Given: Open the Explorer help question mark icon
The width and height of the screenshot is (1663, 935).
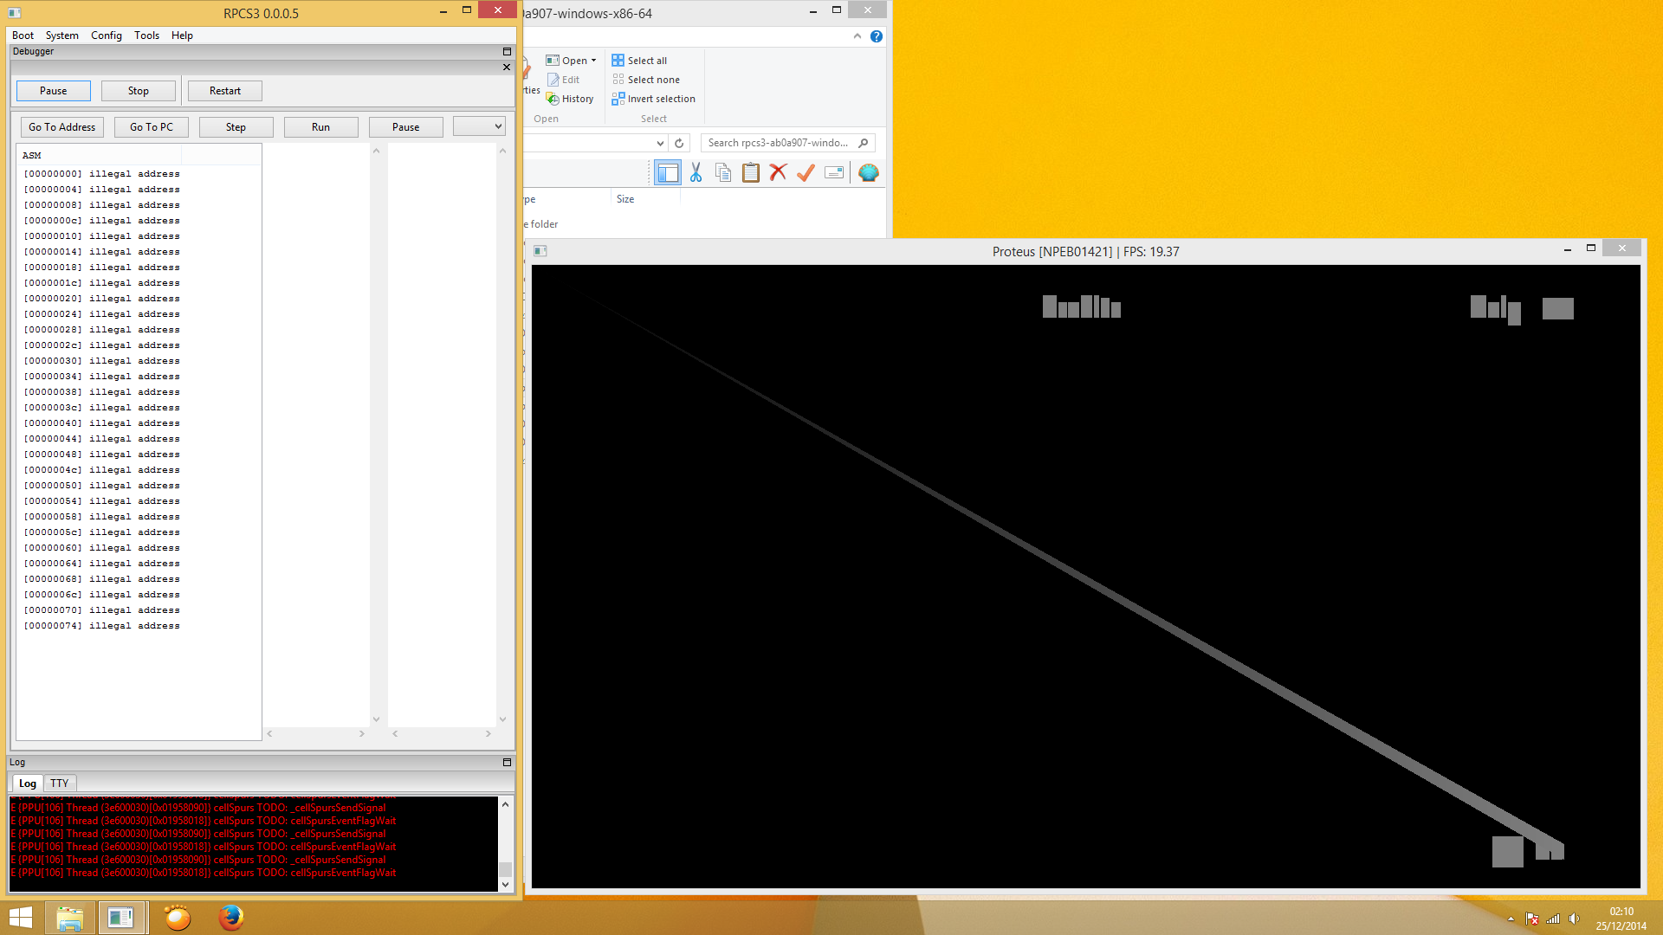Looking at the screenshot, I should click(x=877, y=36).
